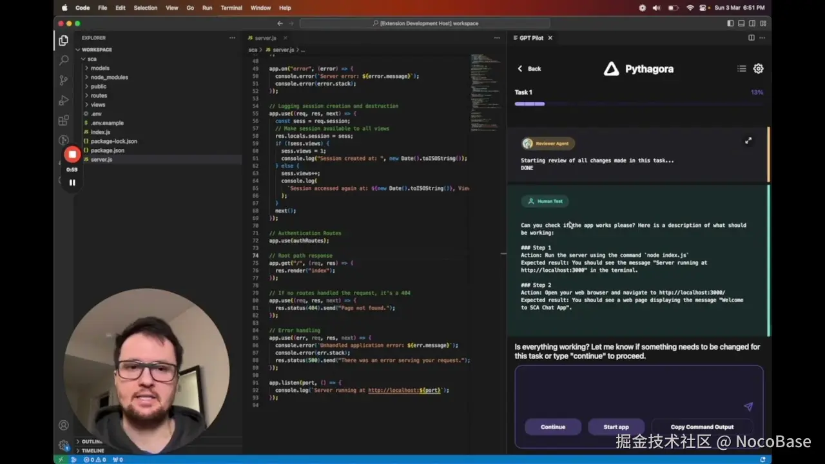The width and height of the screenshot is (825, 464).
Task: Click the Pythagora settings gear icon
Action: tap(759, 68)
